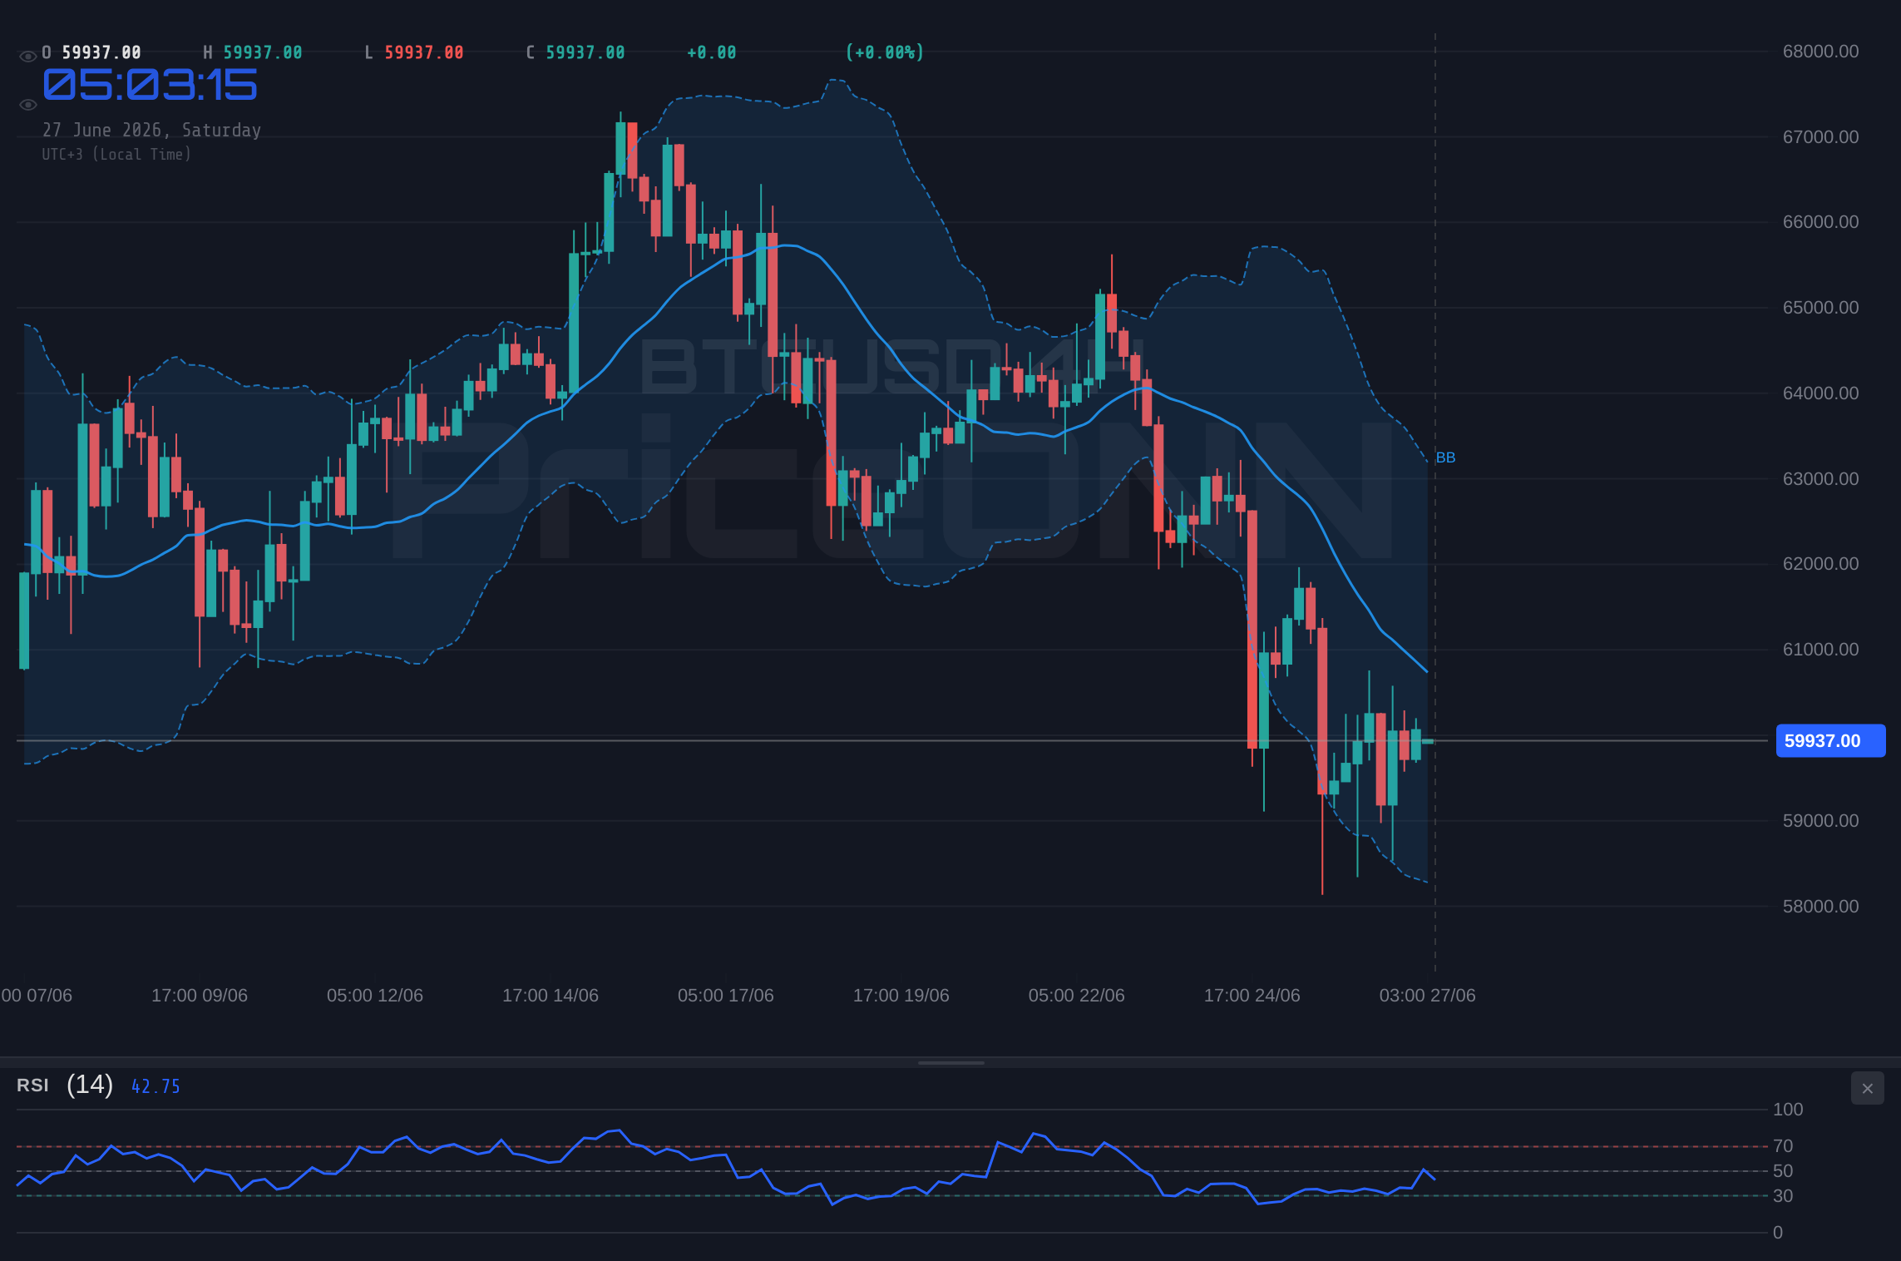Click the 17:00 19/06 time axis label

coord(901,996)
